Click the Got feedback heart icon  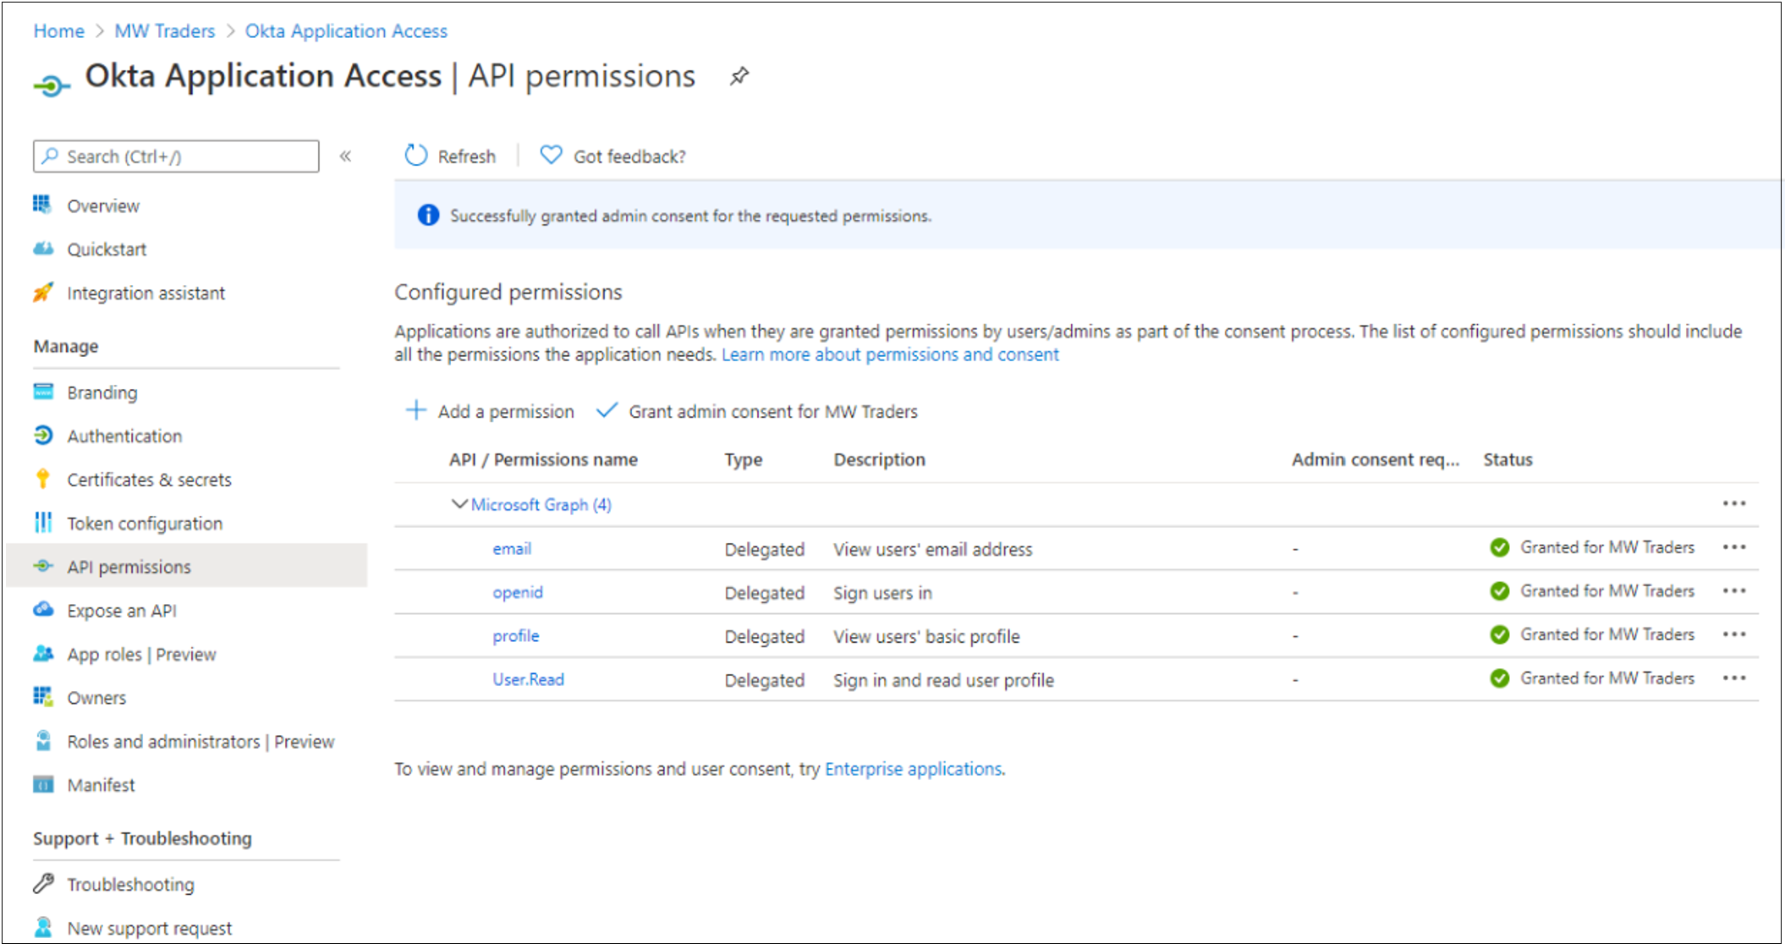click(549, 156)
